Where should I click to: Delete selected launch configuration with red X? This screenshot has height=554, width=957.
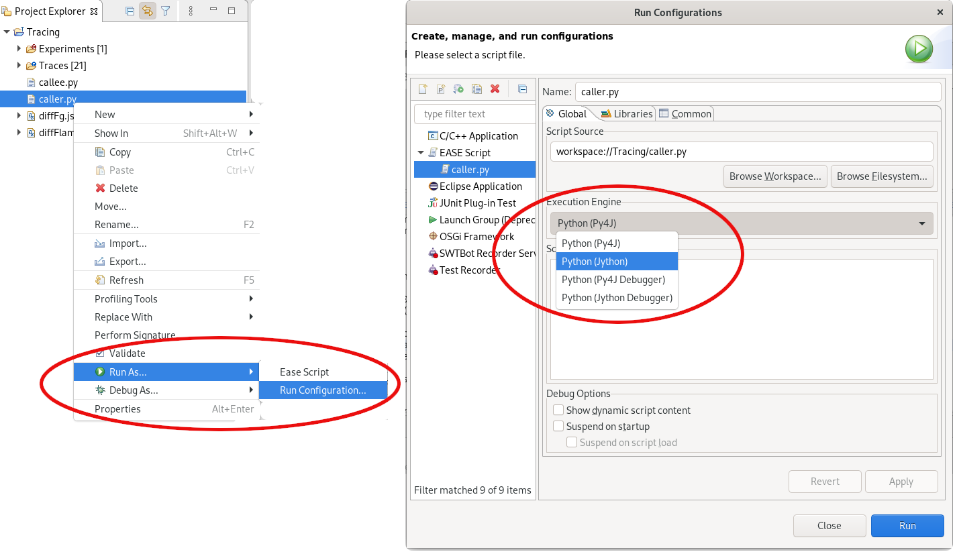(495, 89)
